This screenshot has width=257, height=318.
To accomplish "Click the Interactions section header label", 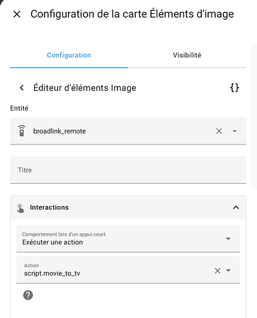I will [49, 207].
